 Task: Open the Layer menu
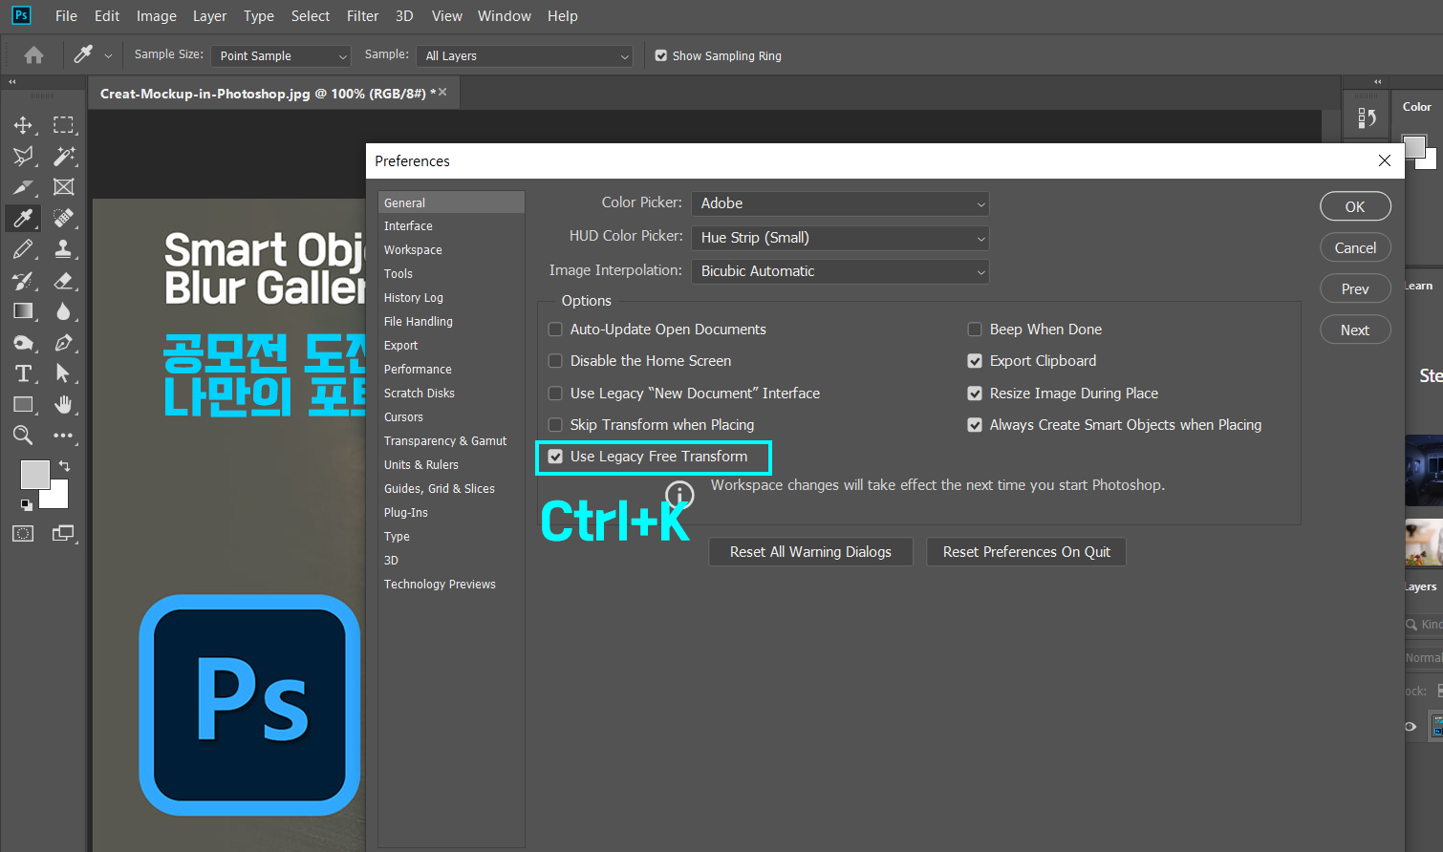click(x=209, y=16)
